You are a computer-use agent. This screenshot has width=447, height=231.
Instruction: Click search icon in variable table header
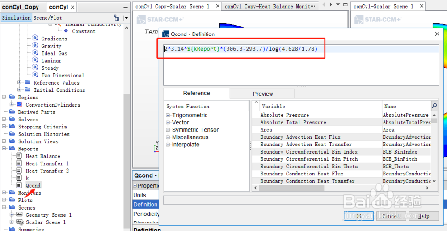tap(434, 106)
